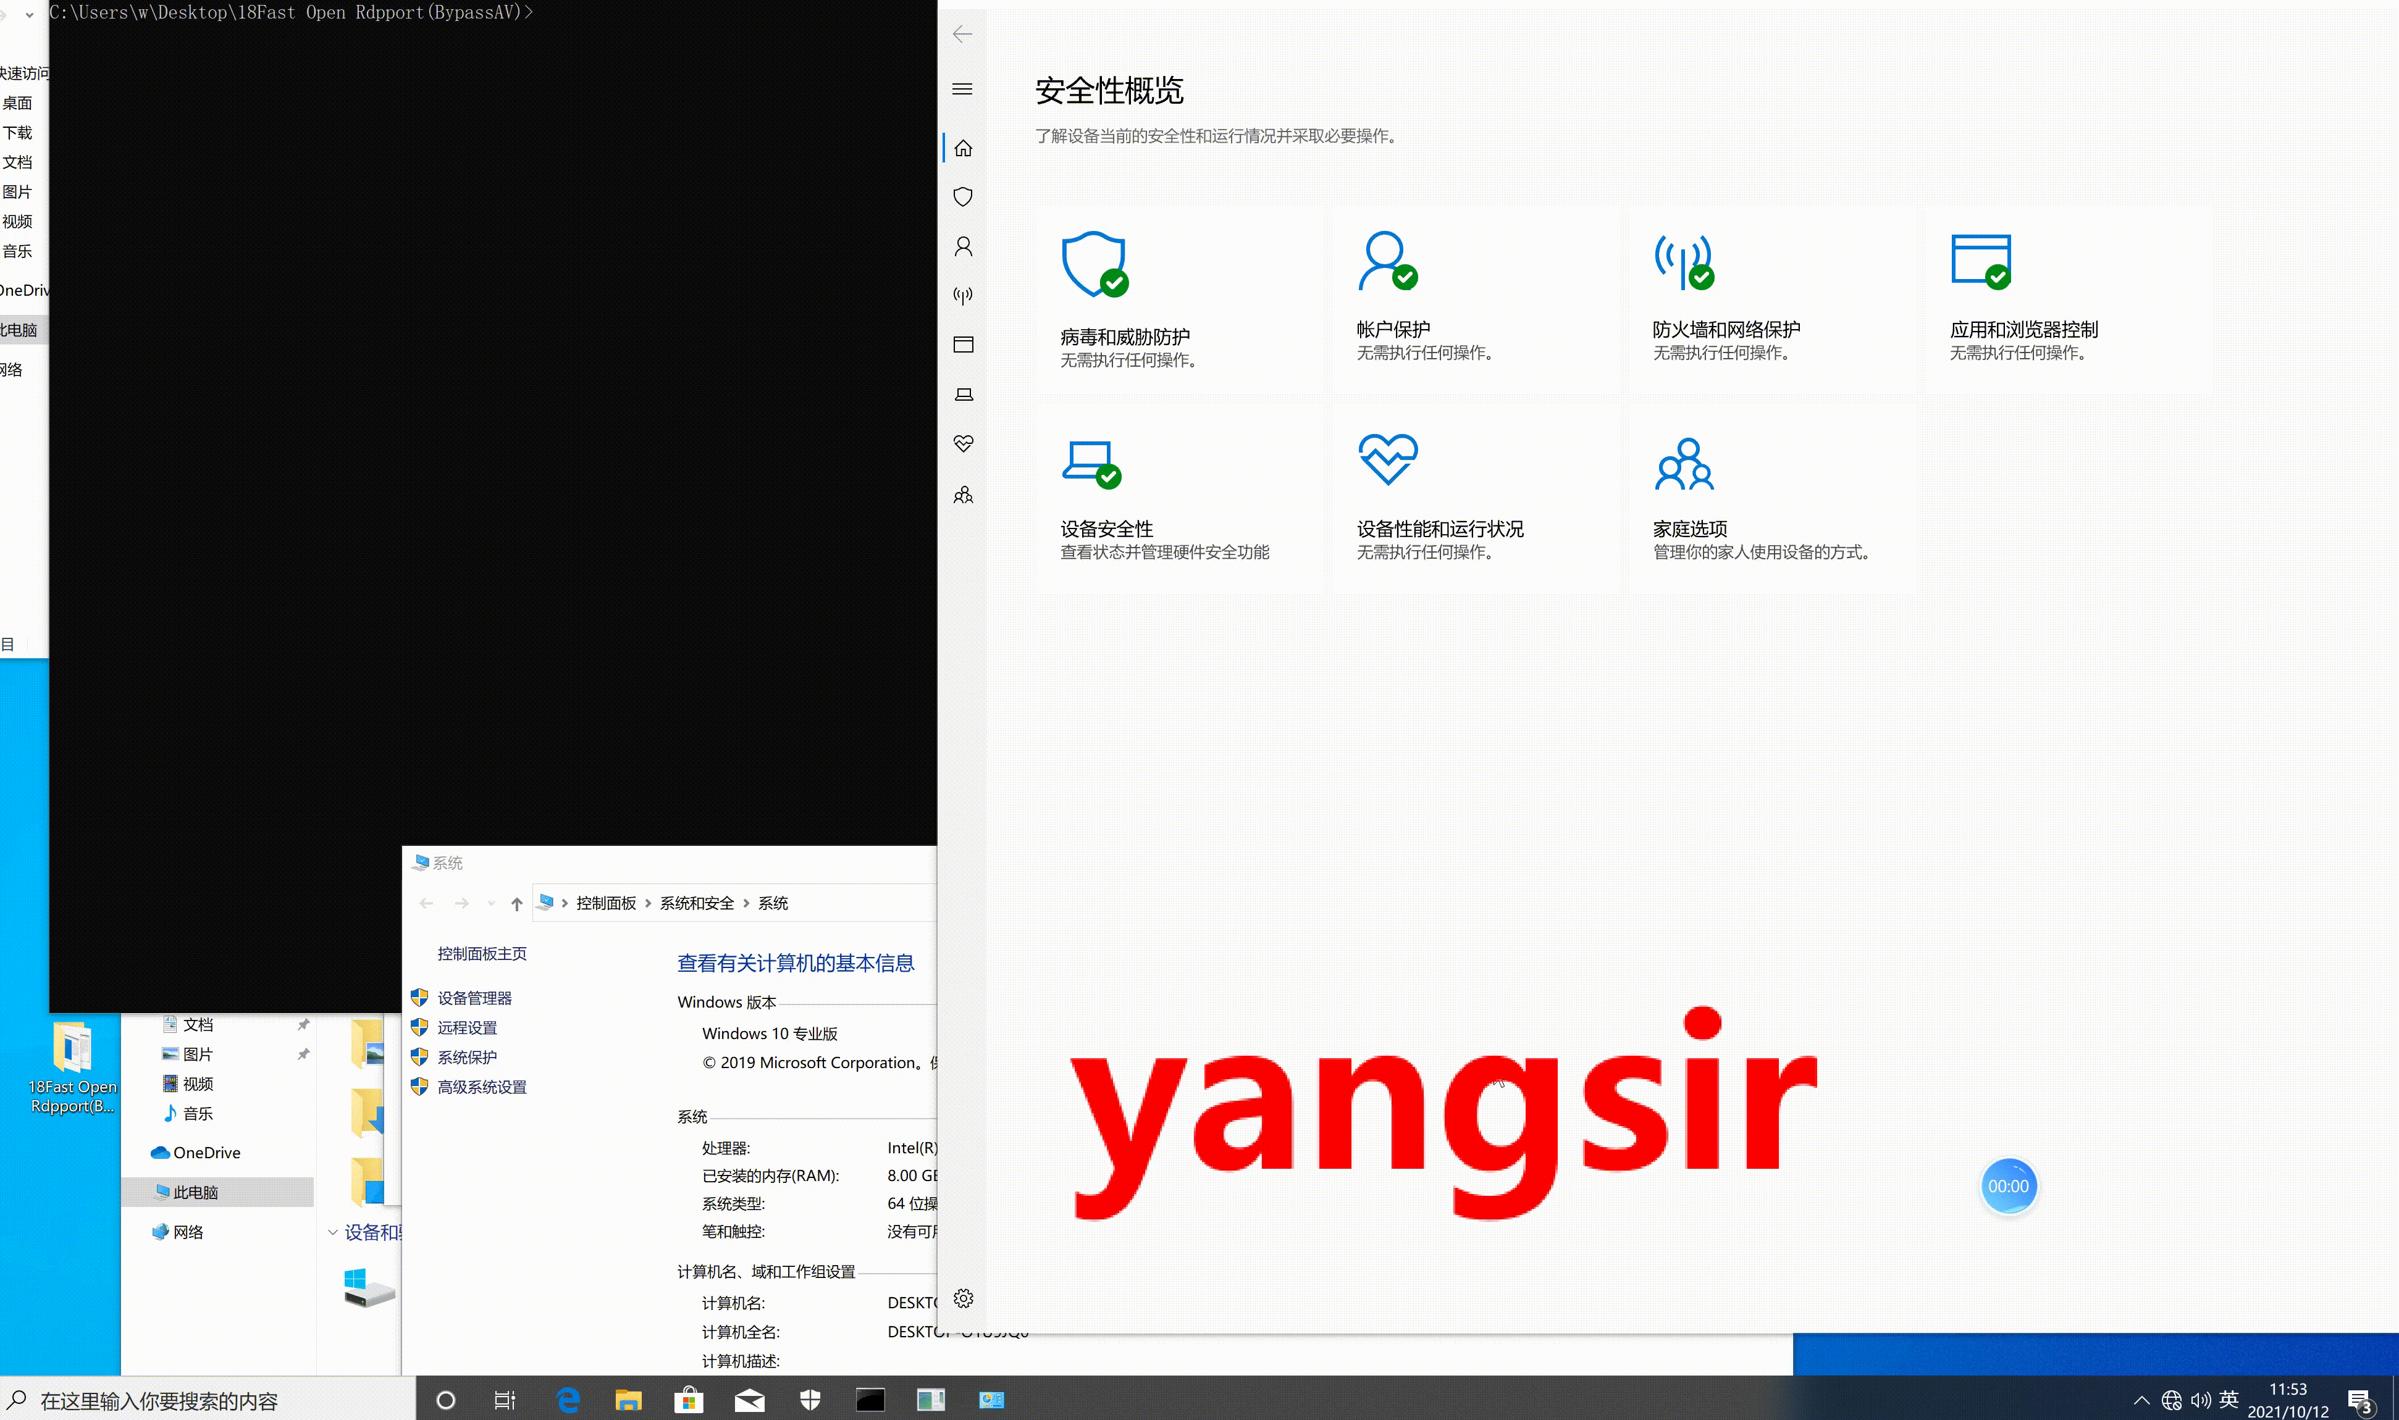The image size is (2399, 1420).
Task: Click account protection person icon in sidebar
Action: 963,246
